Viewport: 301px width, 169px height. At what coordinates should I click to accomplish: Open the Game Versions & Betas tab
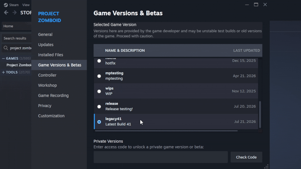(x=59, y=65)
